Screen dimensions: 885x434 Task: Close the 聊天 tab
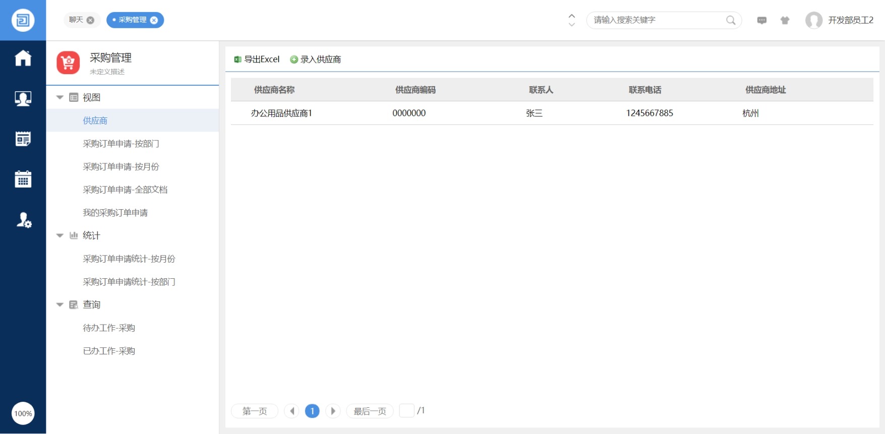tap(90, 20)
